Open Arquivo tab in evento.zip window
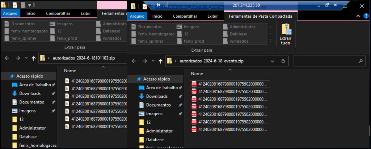 click(x=137, y=16)
